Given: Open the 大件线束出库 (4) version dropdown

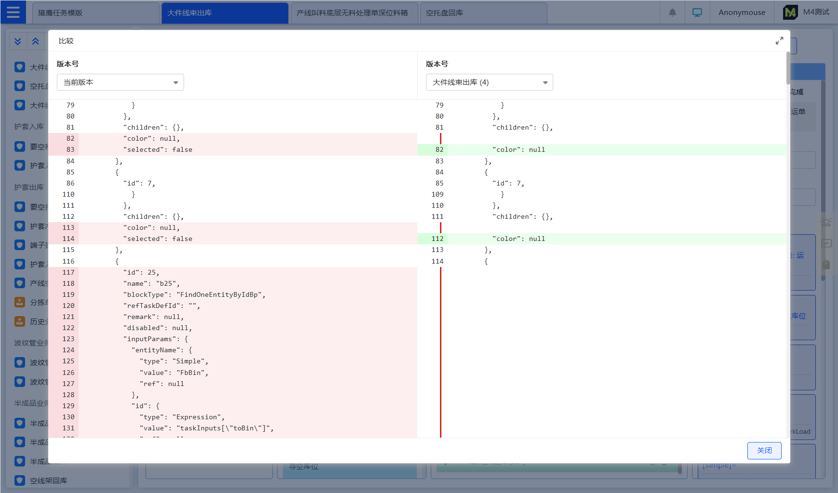Looking at the screenshot, I should point(489,82).
